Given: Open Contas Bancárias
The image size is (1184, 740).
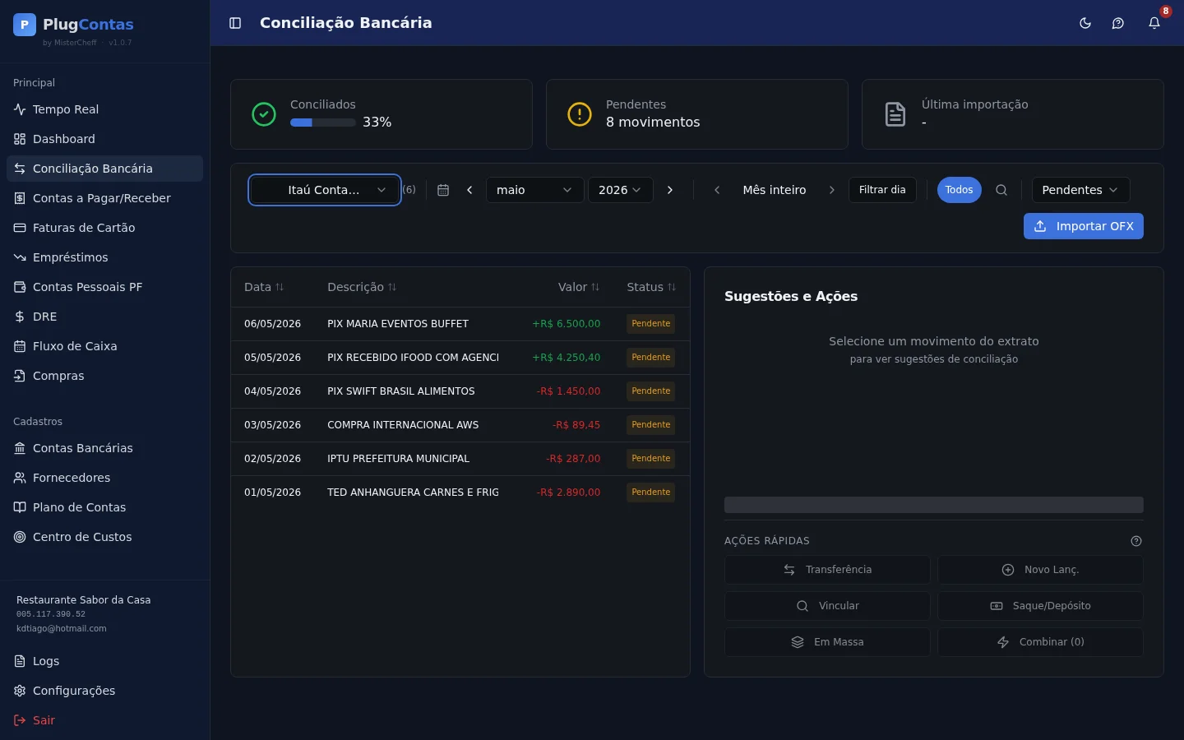Looking at the screenshot, I should pyautogui.click(x=104, y=448).
